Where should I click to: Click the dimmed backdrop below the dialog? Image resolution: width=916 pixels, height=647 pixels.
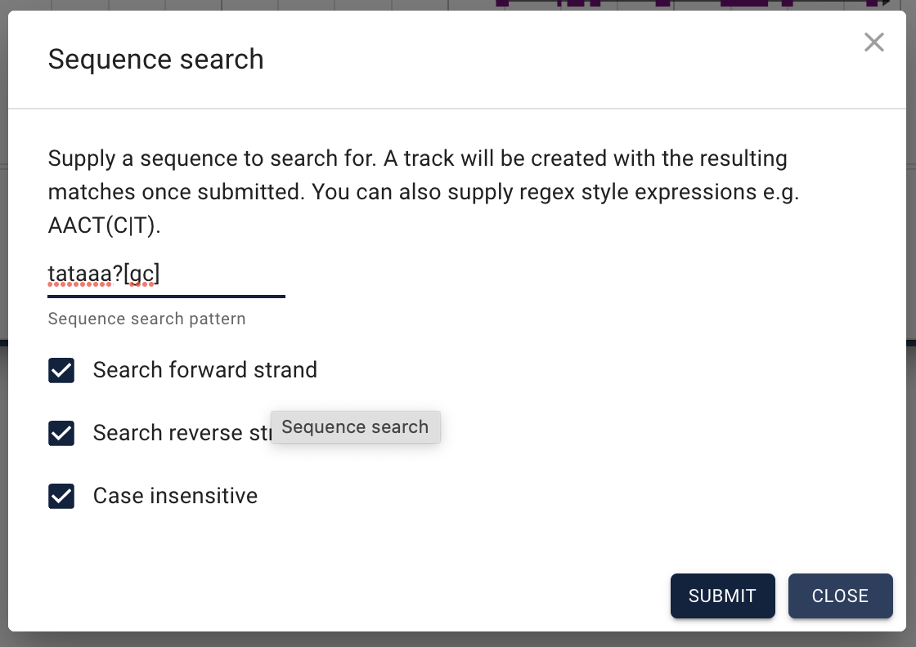tap(458, 640)
